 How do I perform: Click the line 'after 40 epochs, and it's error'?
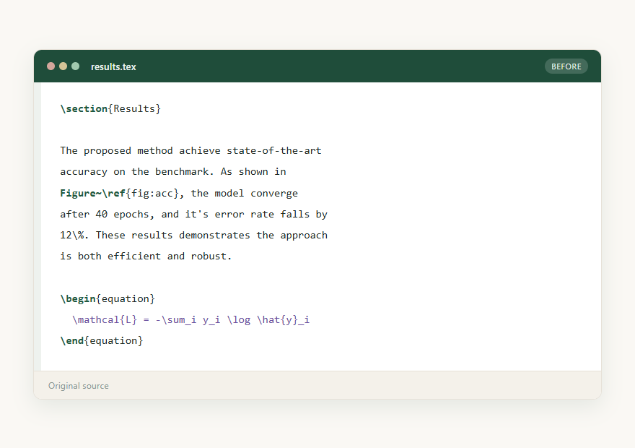(x=193, y=214)
